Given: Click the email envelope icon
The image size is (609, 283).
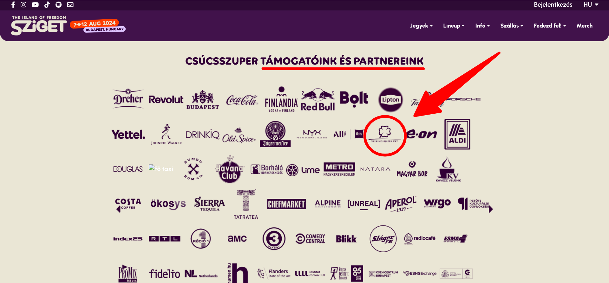Looking at the screenshot, I should click(x=70, y=5).
